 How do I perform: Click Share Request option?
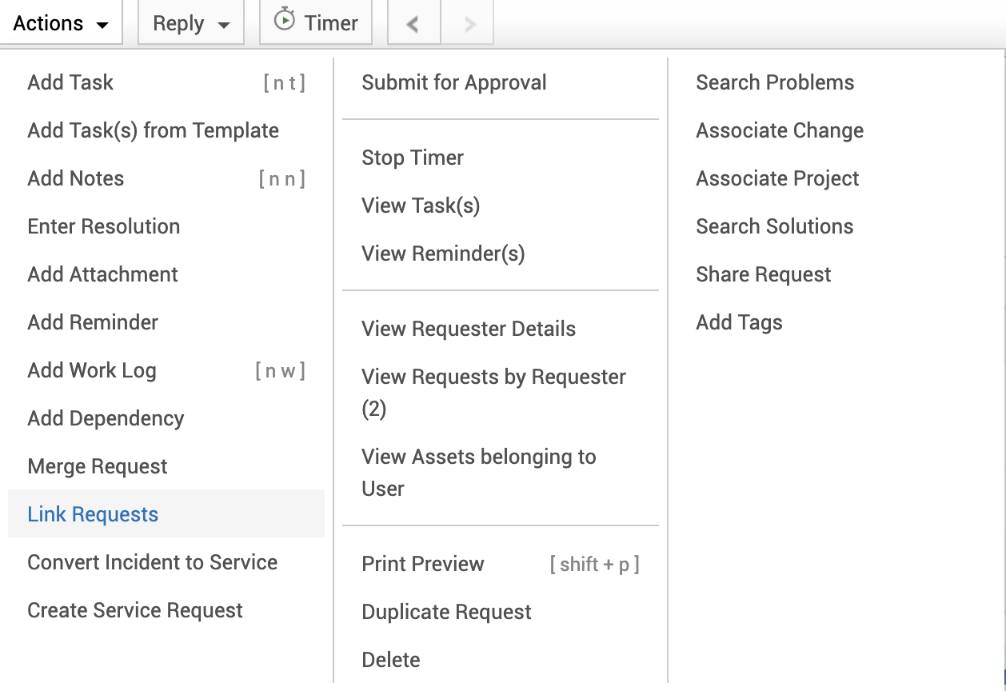(763, 274)
